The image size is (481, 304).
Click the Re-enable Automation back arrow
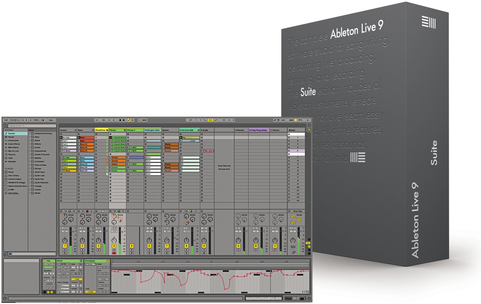[133, 120]
